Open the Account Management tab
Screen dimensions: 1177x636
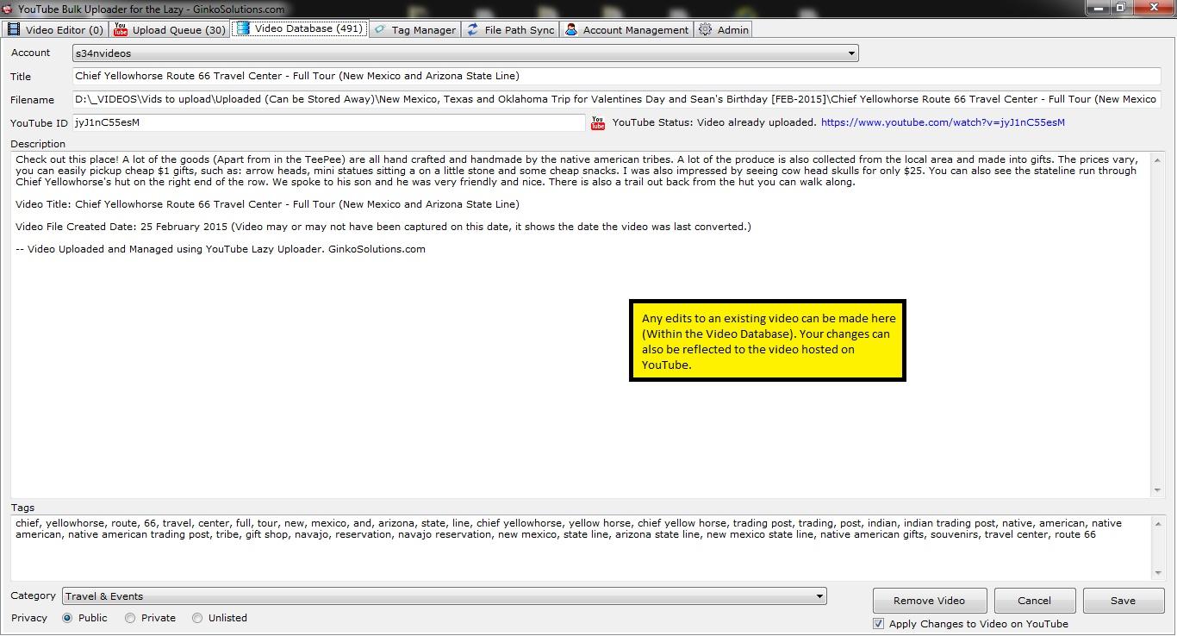(x=626, y=29)
